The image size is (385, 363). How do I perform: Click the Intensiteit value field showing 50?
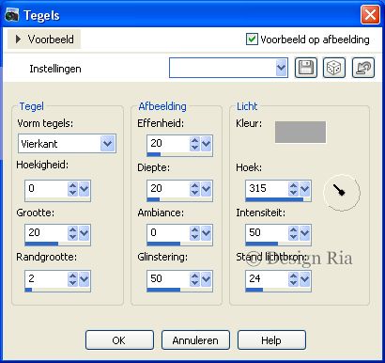[x=267, y=233]
